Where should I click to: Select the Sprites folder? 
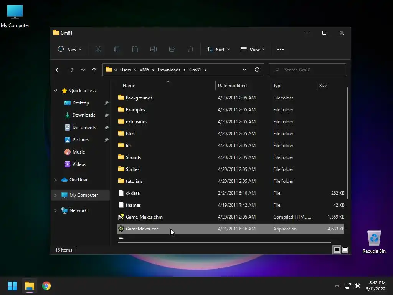pyautogui.click(x=231, y=169)
